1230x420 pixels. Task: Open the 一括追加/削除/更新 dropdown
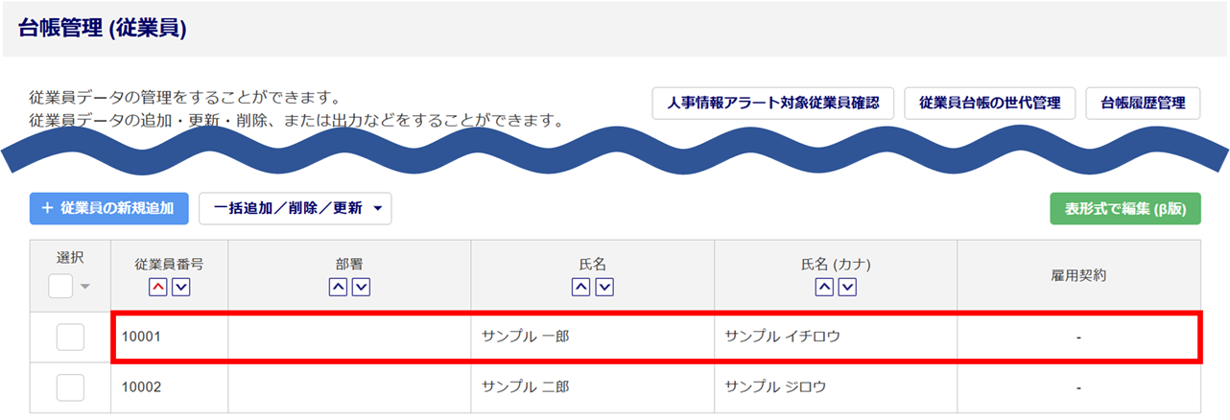tap(296, 208)
